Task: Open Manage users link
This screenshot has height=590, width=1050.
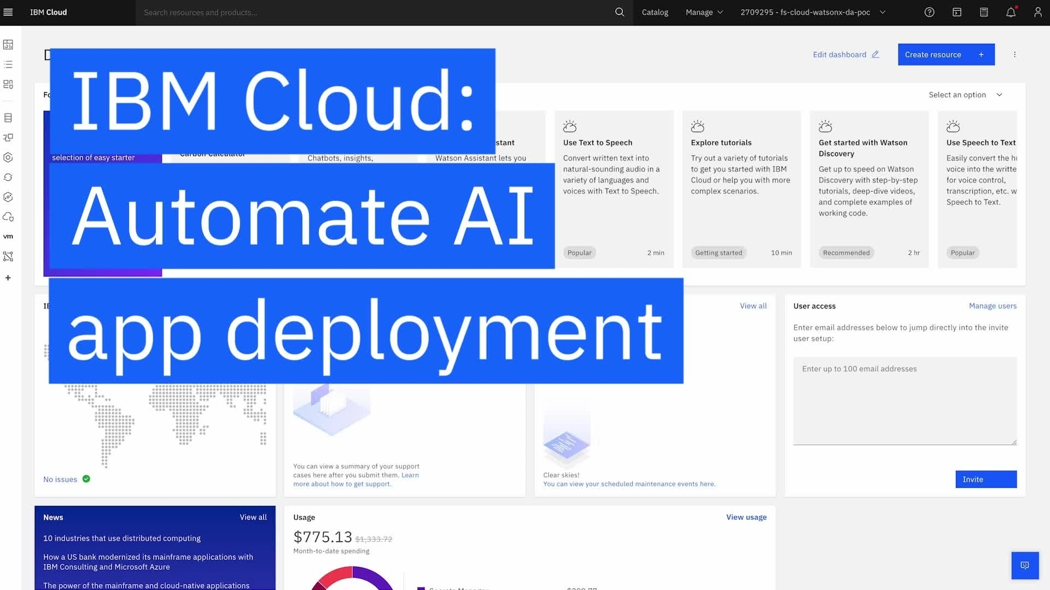Action: point(993,306)
